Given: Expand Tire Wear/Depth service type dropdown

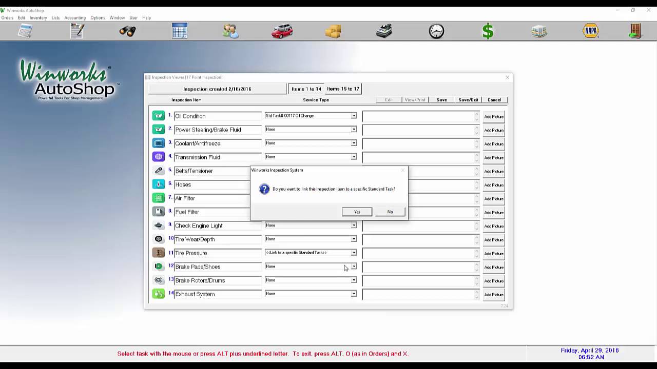Looking at the screenshot, I should click(x=354, y=239).
